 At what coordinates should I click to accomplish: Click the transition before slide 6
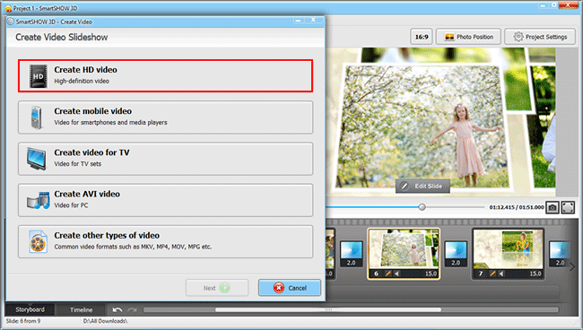352,254
